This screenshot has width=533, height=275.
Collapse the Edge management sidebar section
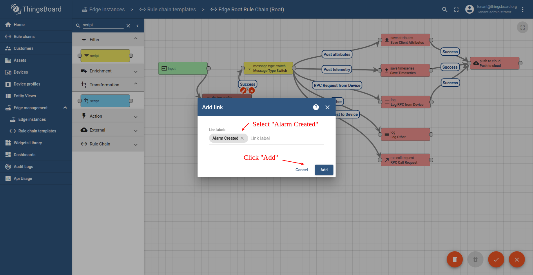[36, 108]
